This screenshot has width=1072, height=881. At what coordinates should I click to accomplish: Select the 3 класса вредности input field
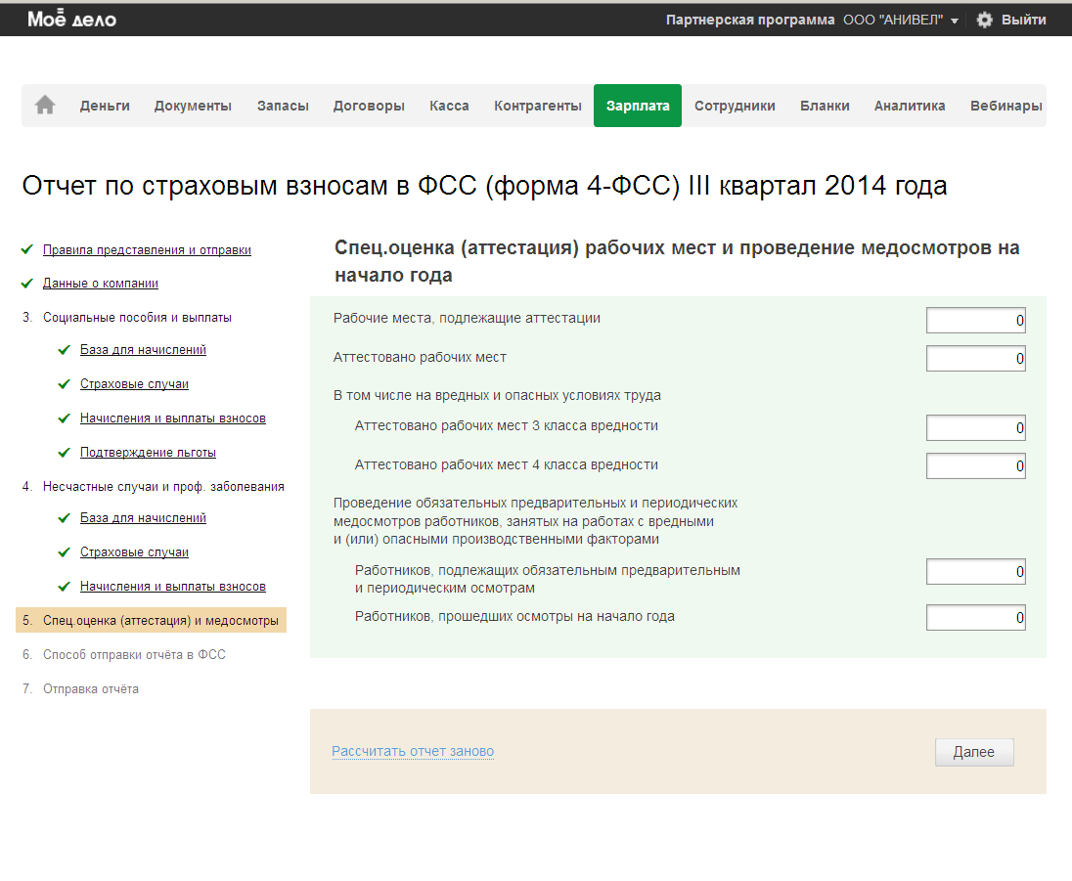coord(975,428)
